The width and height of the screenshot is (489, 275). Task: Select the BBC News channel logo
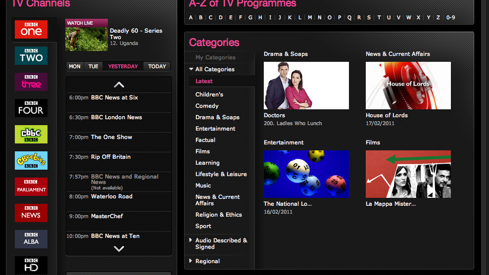click(31, 213)
